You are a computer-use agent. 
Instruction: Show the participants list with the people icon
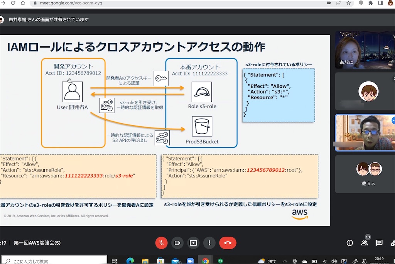[x=364, y=243]
